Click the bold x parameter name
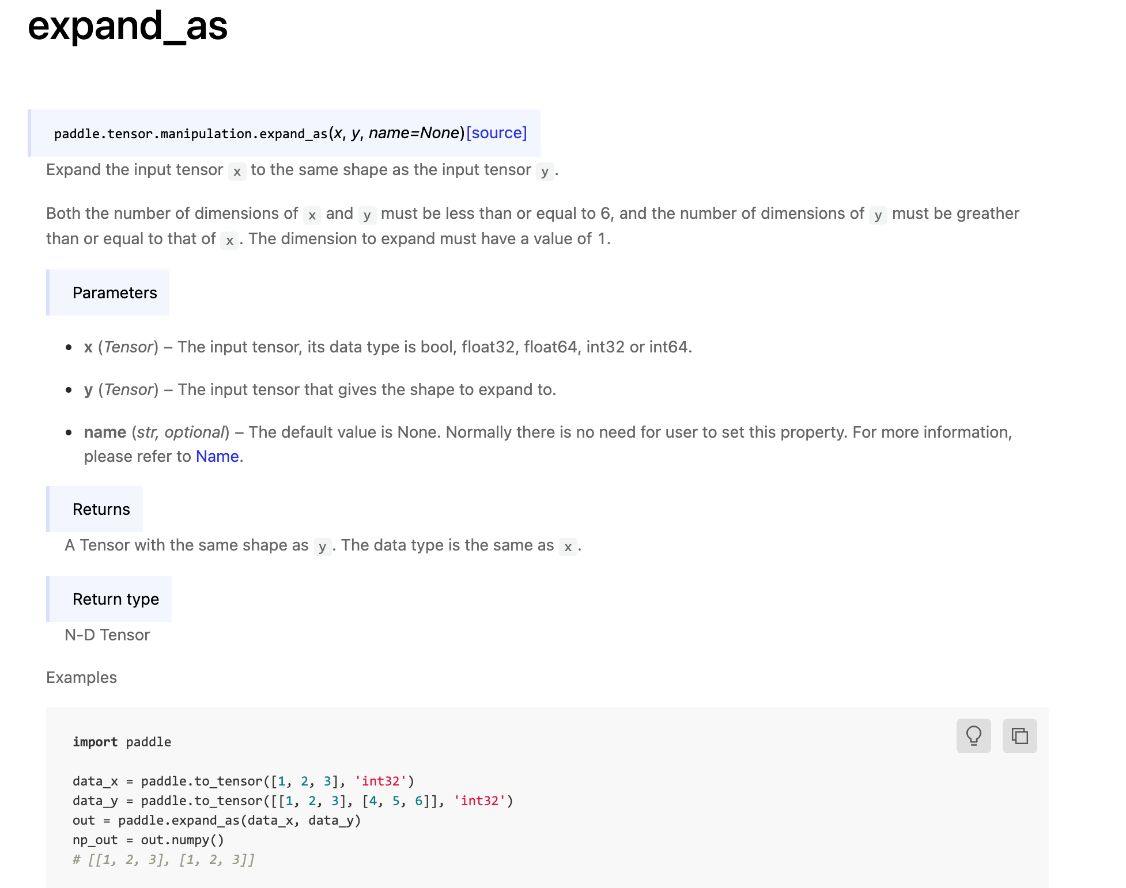Viewport: 1126px width, 888px height. (x=88, y=347)
